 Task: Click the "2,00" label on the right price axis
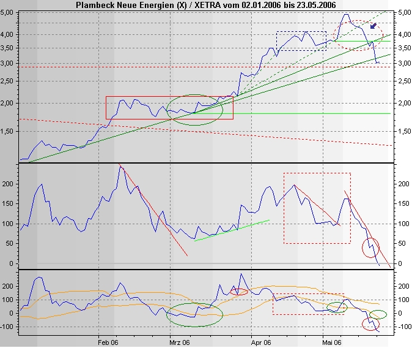coord(405,103)
